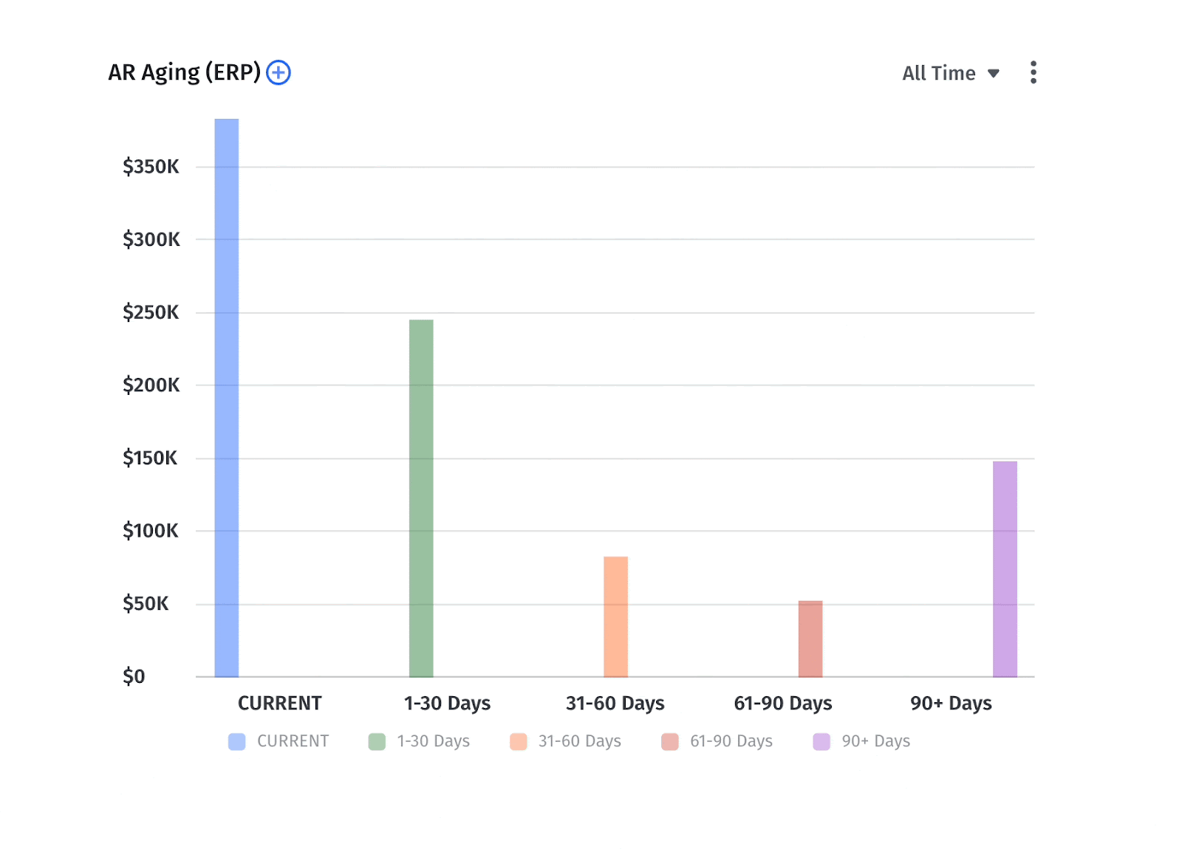
Task: Click the $350K y-axis value
Action: pos(151,166)
